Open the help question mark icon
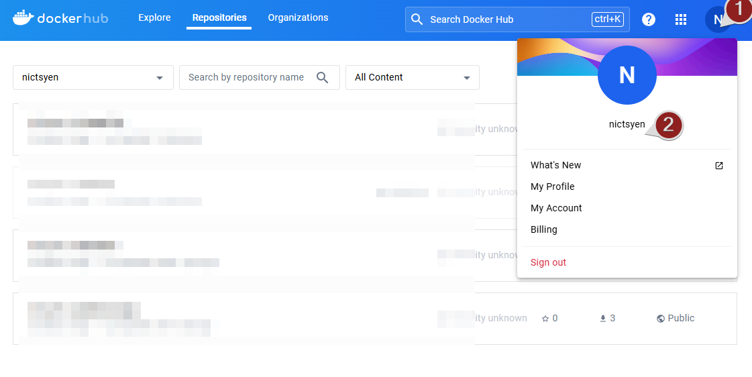 (648, 19)
